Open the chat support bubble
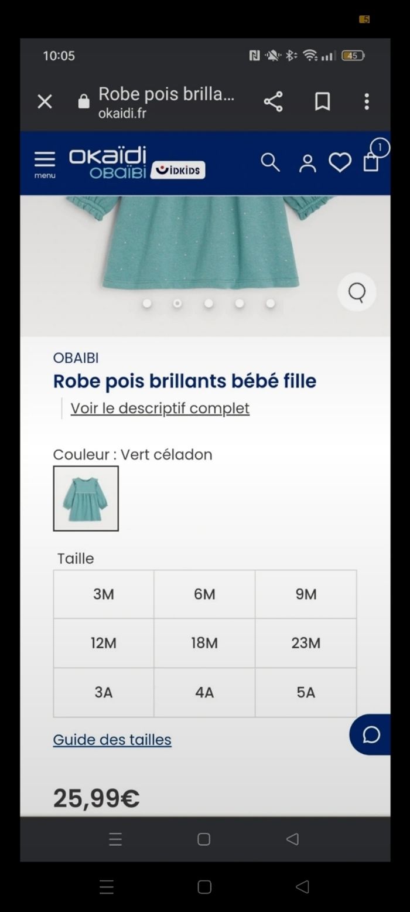This screenshot has width=410, height=912. pos(371,734)
